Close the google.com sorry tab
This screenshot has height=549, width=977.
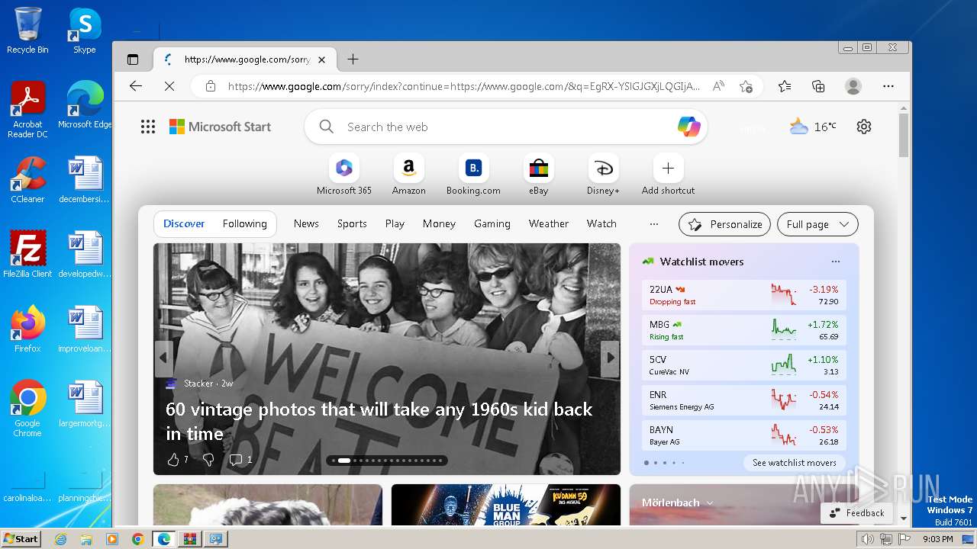pyautogui.click(x=321, y=59)
